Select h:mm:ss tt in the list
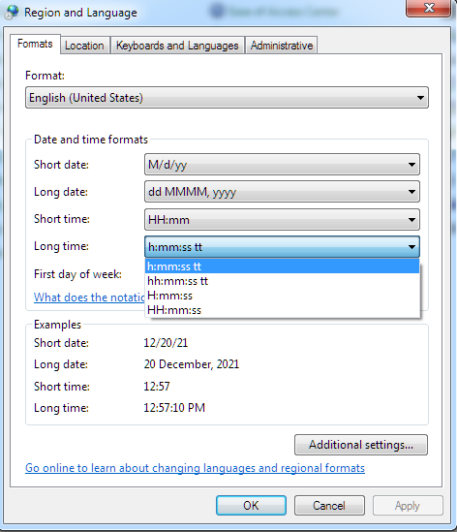This screenshot has width=457, height=532. click(x=282, y=266)
